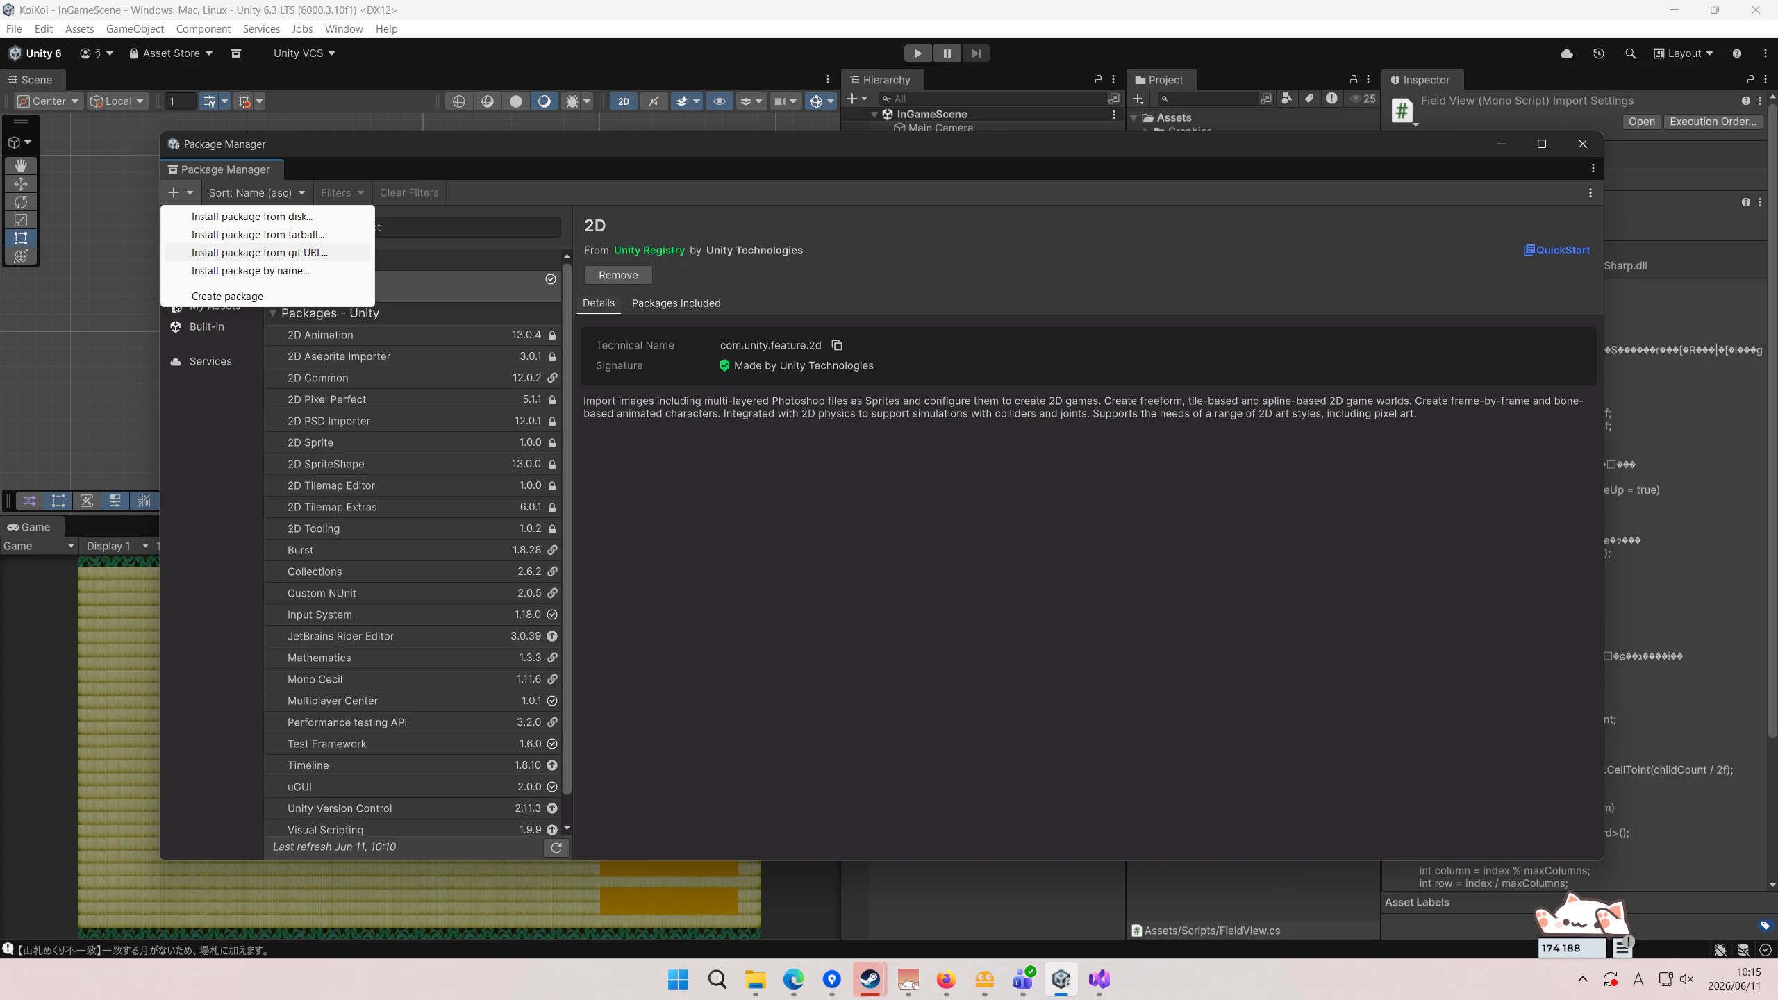Viewport: 1778px width, 1000px height.
Task: Select the Scale tool in Scene
Action: [21, 219]
